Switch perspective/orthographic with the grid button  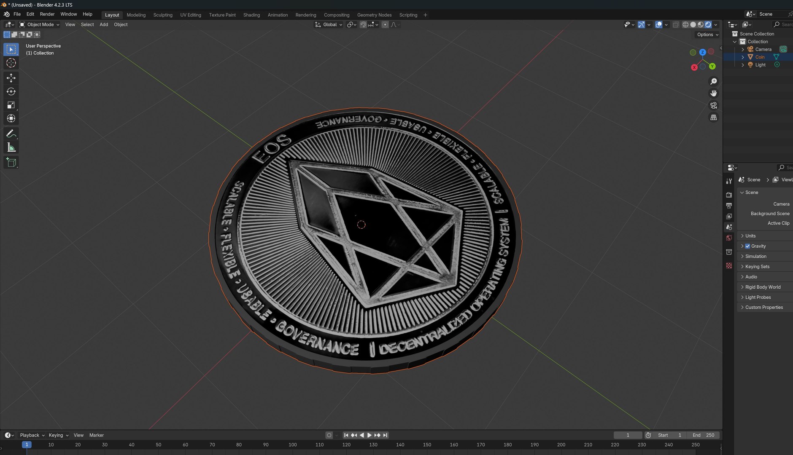click(x=714, y=118)
